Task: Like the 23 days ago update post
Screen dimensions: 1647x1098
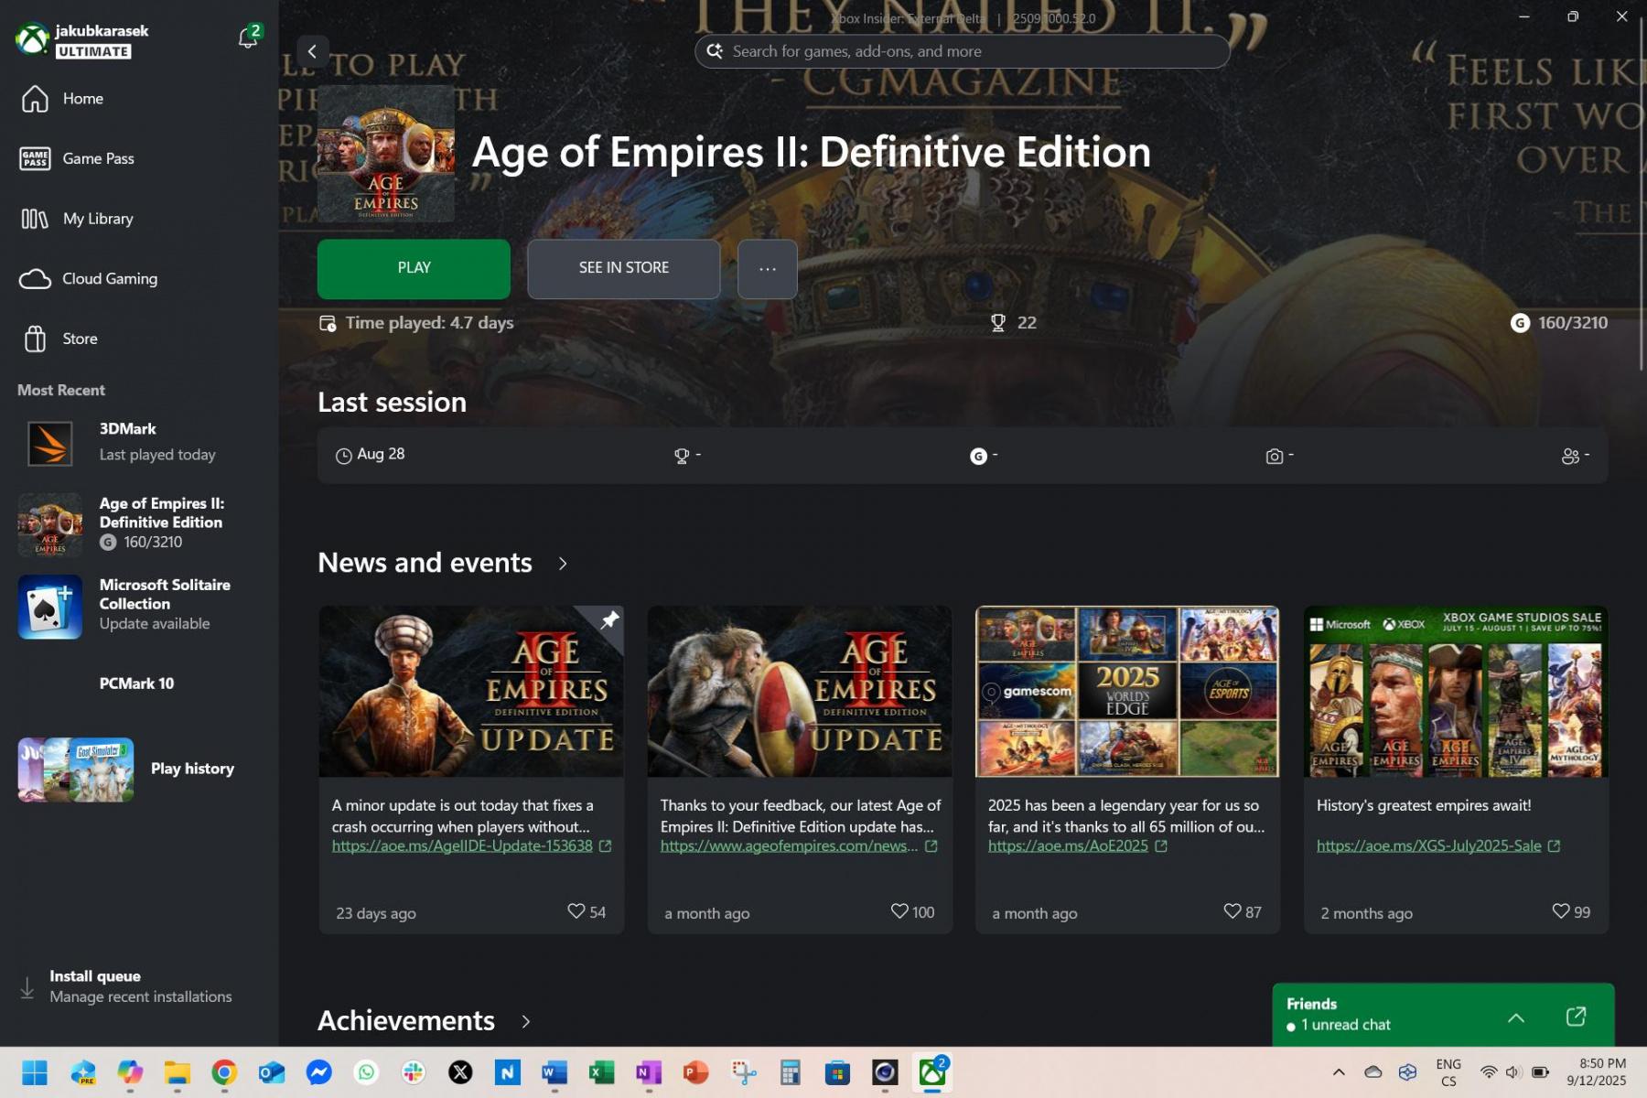Action: pyautogui.click(x=576, y=911)
